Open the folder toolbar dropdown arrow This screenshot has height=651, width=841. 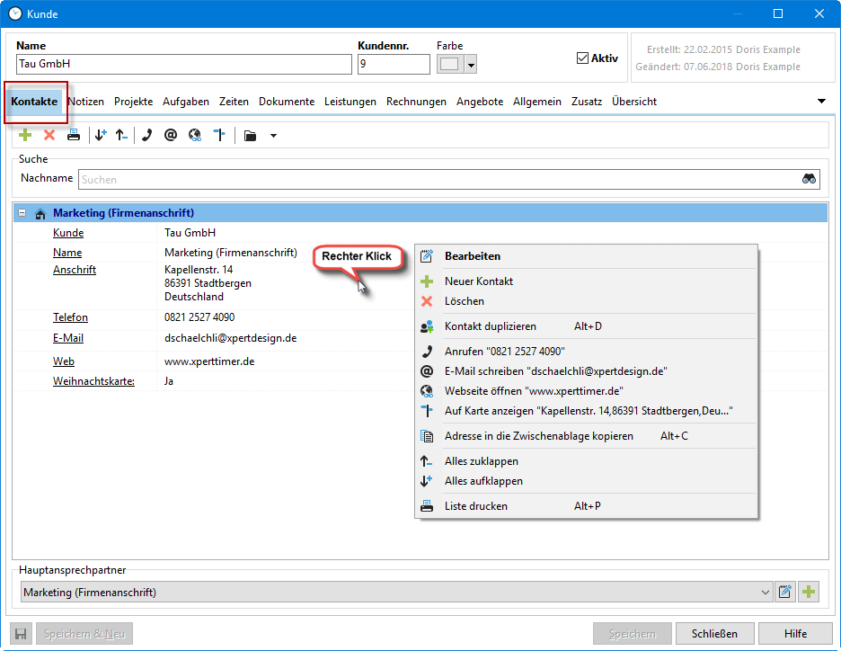pyautogui.click(x=273, y=137)
